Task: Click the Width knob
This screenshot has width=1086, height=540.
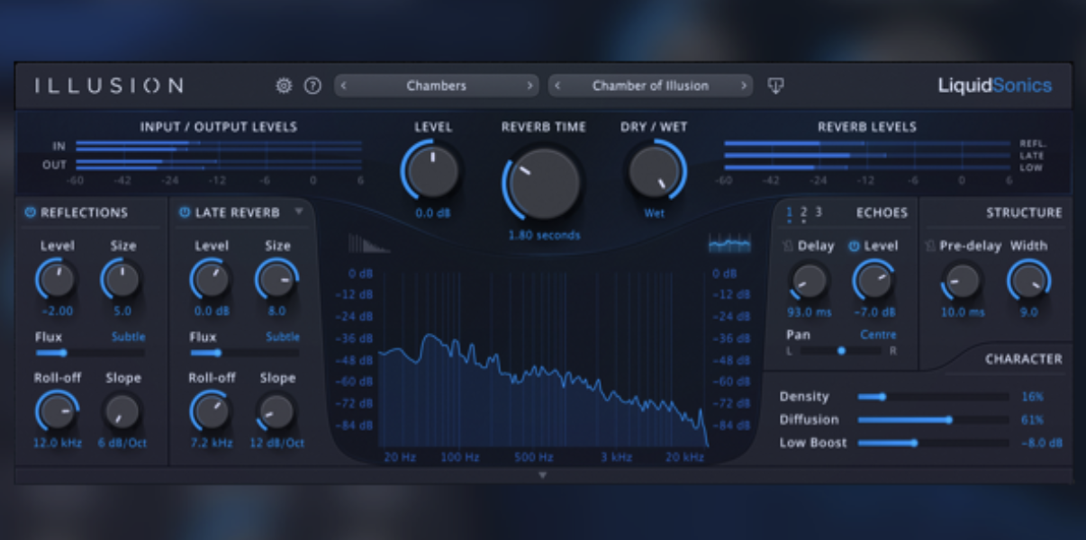Action: pos(1029,281)
